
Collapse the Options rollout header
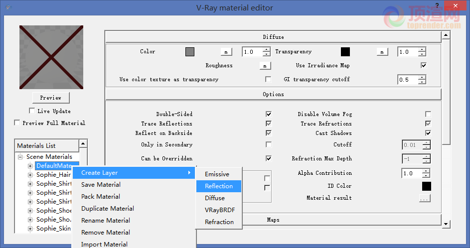273,94
